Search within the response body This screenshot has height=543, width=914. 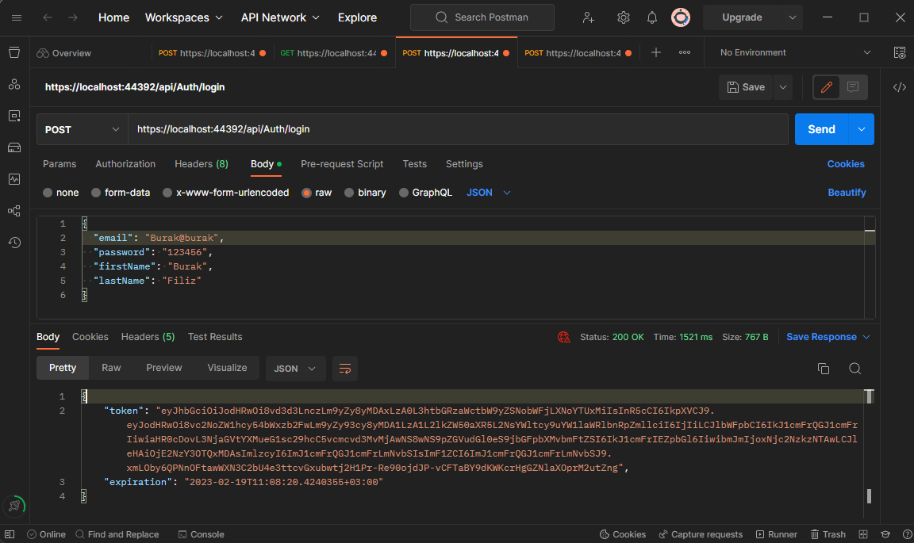pos(854,368)
